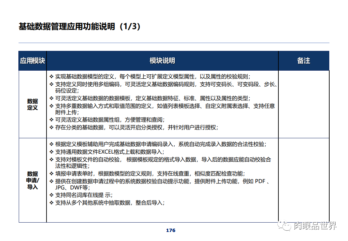Click the line starting 根据定义模板辅助用户

(x=161, y=144)
